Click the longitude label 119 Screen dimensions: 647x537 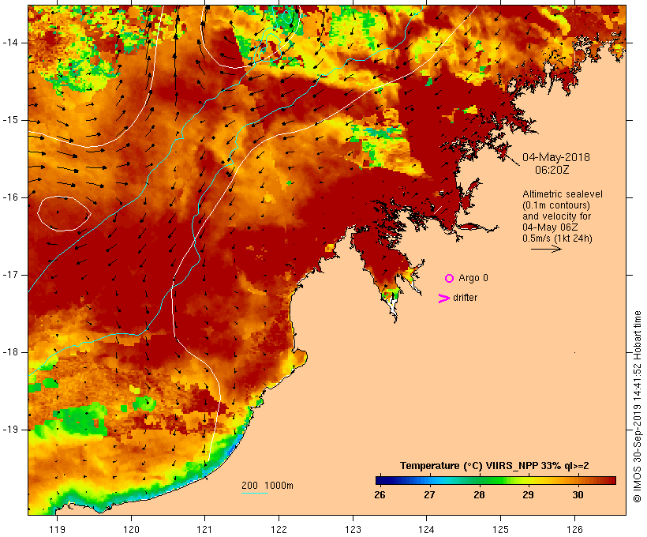coord(57,529)
